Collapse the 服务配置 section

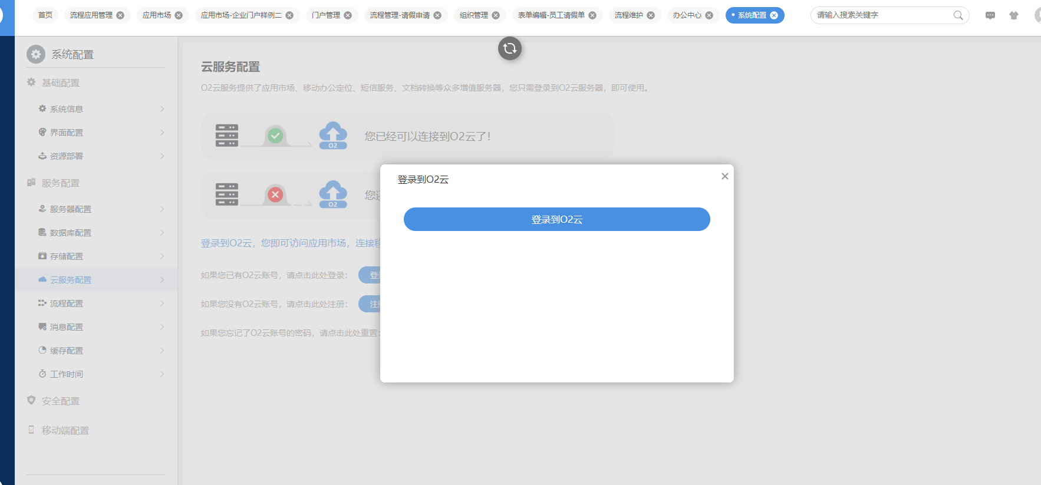click(x=96, y=183)
